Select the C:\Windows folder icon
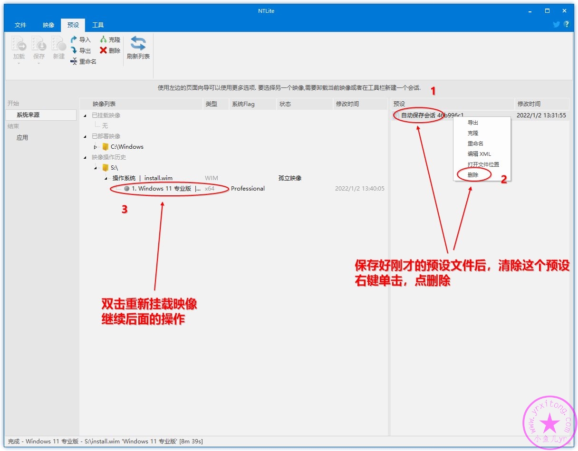The height and width of the screenshot is (451, 578). (106, 147)
